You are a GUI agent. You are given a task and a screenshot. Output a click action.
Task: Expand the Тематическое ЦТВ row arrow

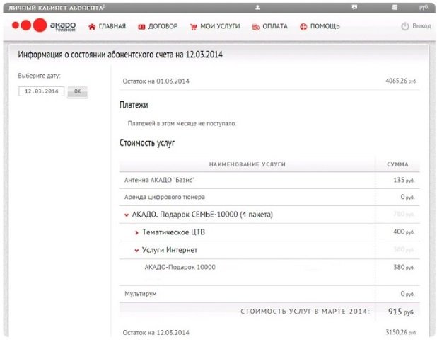tap(136, 232)
